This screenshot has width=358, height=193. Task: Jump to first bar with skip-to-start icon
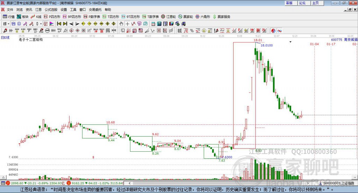coord(59,24)
